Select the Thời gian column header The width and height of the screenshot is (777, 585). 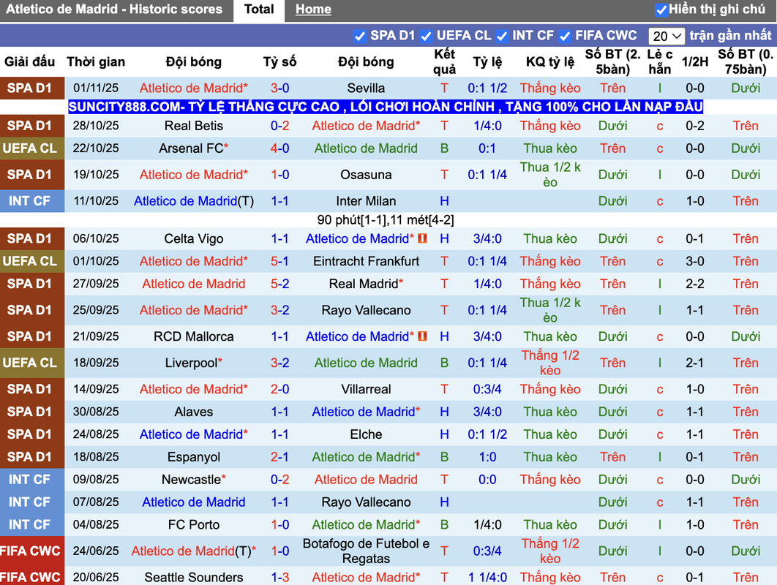(96, 62)
